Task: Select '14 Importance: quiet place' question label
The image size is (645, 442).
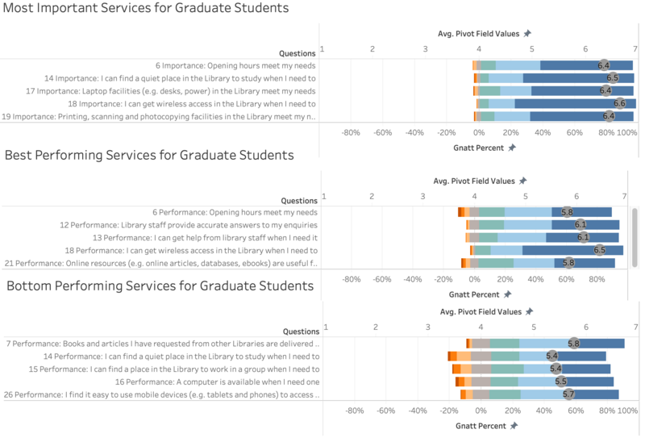Action: [180, 78]
